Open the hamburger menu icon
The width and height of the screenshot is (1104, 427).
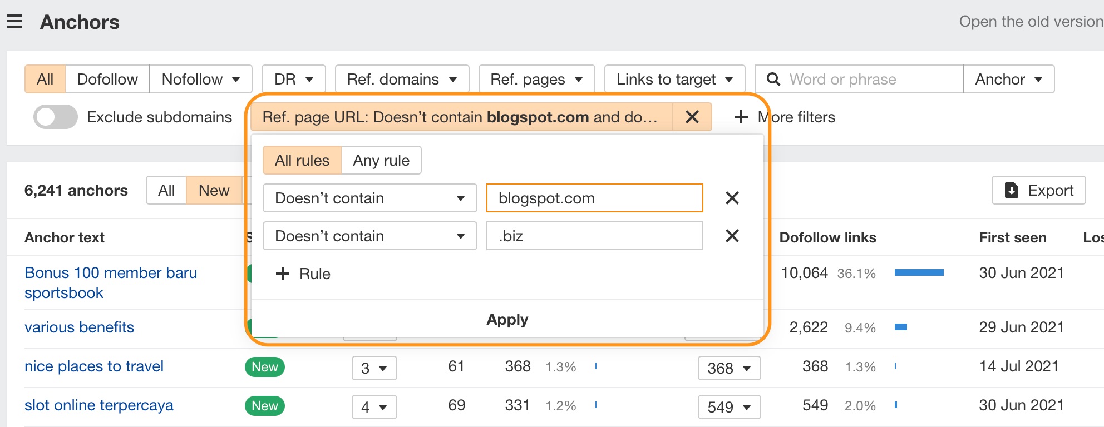coord(14,22)
